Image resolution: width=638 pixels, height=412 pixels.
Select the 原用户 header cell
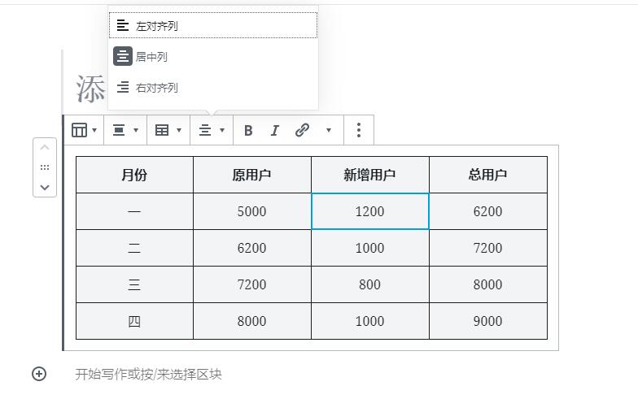pos(252,175)
